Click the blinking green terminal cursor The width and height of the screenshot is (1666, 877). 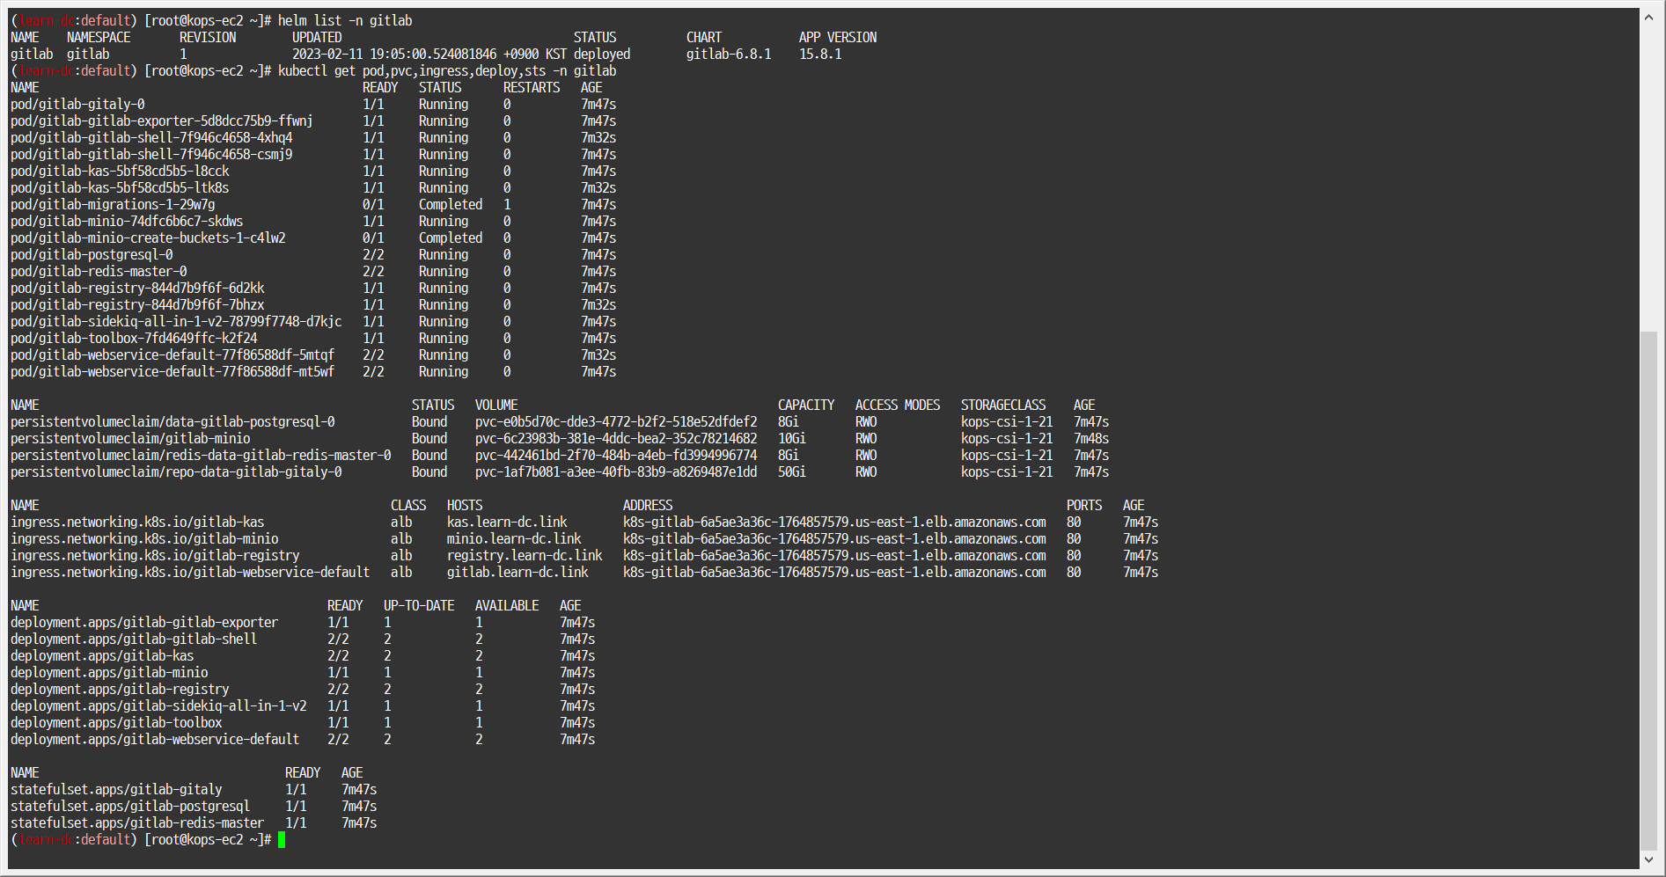pos(283,840)
